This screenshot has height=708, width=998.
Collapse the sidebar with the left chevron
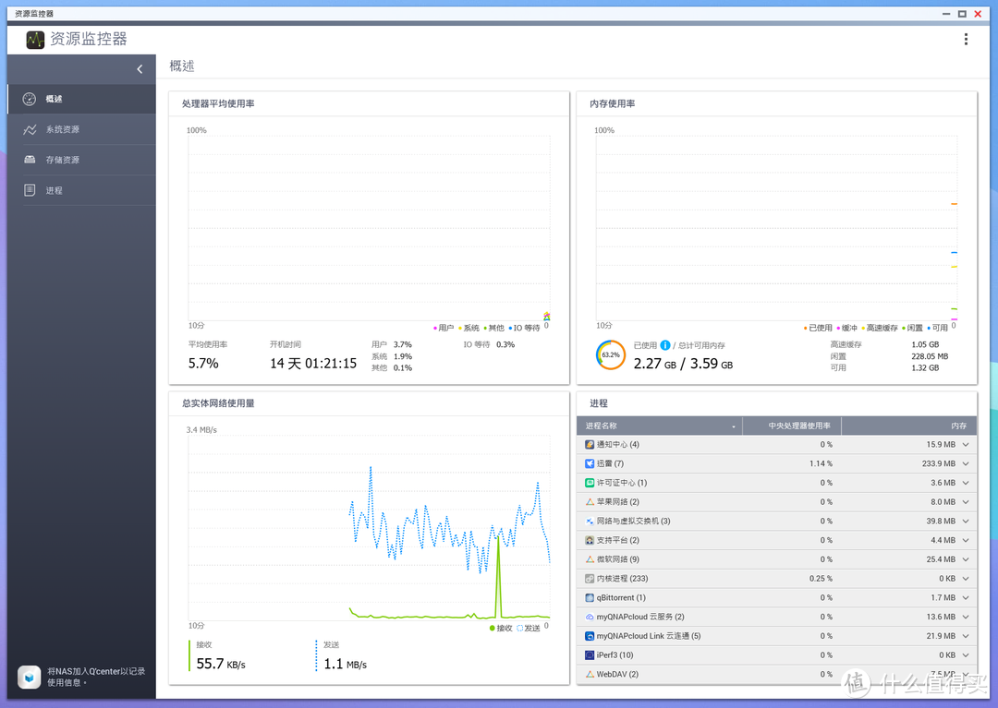[140, 69]
